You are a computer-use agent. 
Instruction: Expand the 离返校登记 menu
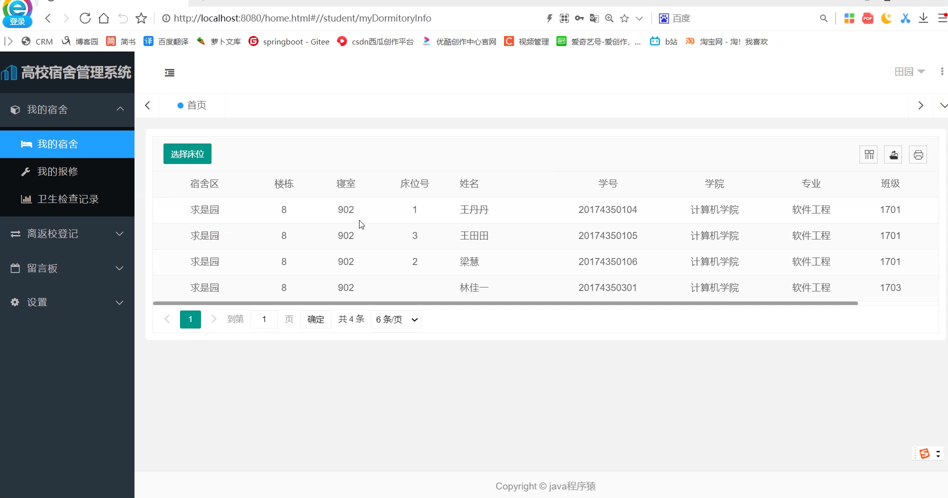click(67, 234)
